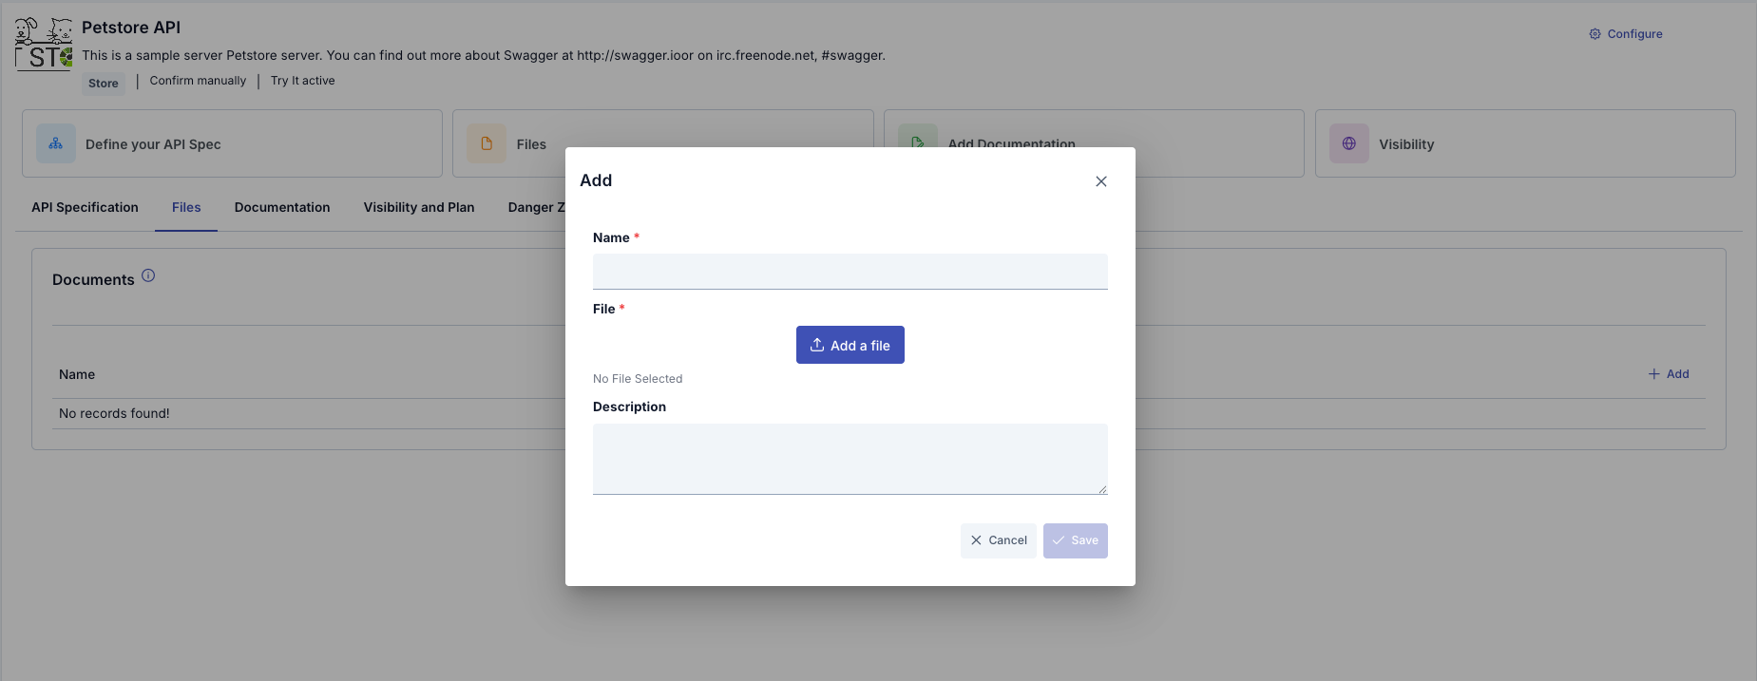The height and width of the screenshot is (681, 1757).
Task: Switch to the API Specification tab
Action: pos(85,208)
